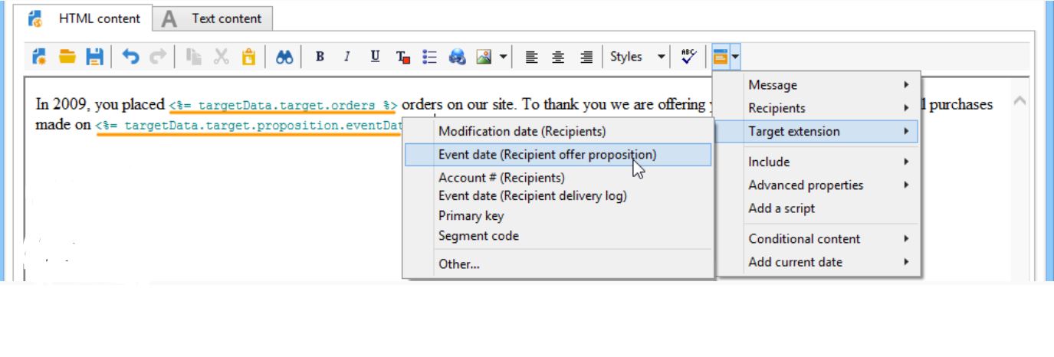Toggle underline formatting
Screen dimensions: 1054x357
pyautogui.click(x=375, y=56)
